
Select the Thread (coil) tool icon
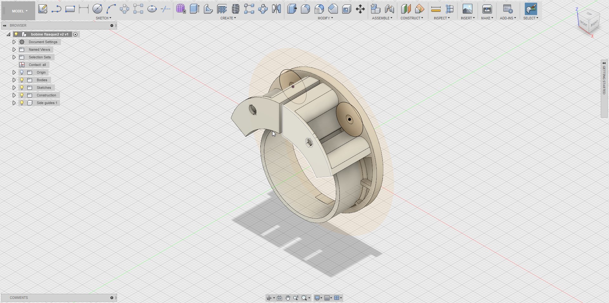(x=236, y=9)
